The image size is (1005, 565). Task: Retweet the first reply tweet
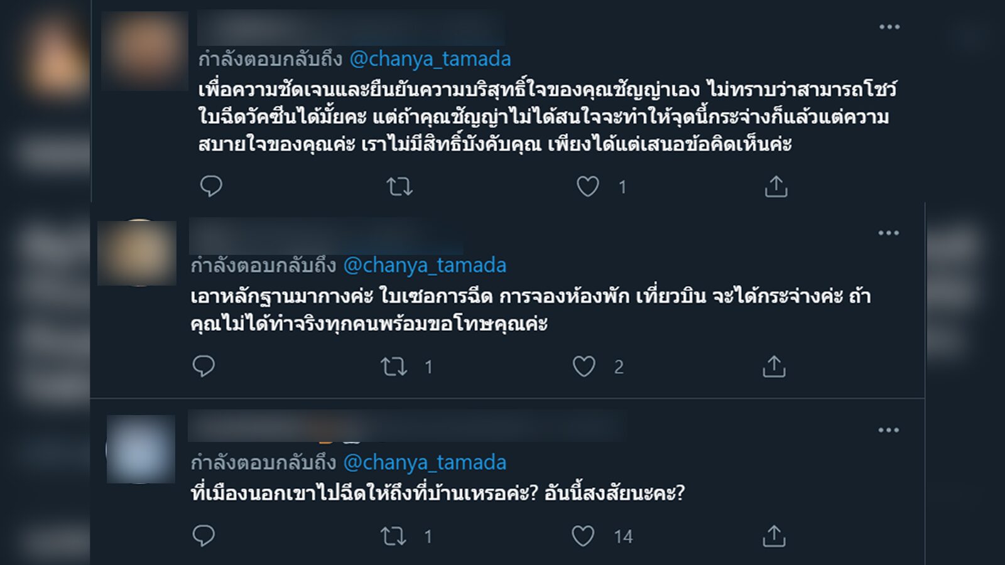399,186
